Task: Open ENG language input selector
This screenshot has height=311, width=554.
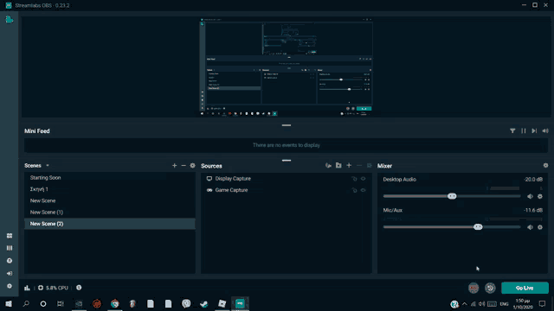Action: point(504,303)
